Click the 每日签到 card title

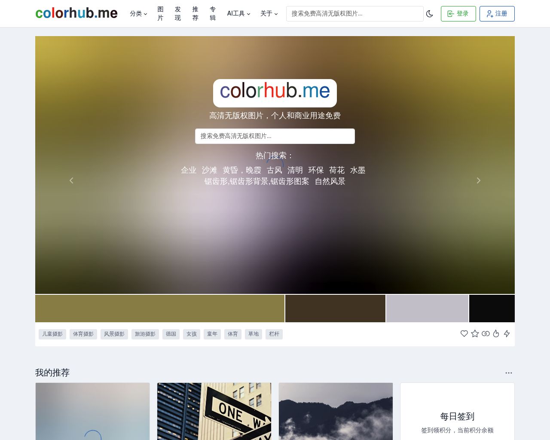(x=457, y=416)
